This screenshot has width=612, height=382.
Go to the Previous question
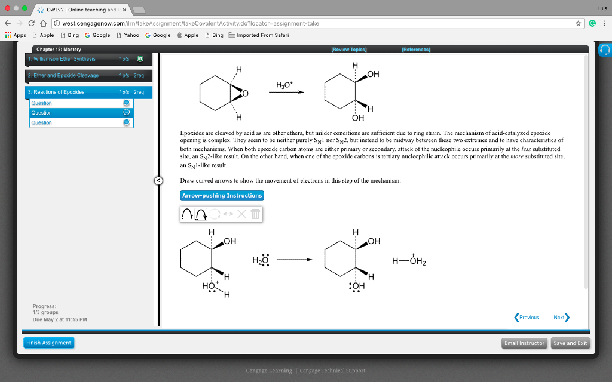[527, 318]
